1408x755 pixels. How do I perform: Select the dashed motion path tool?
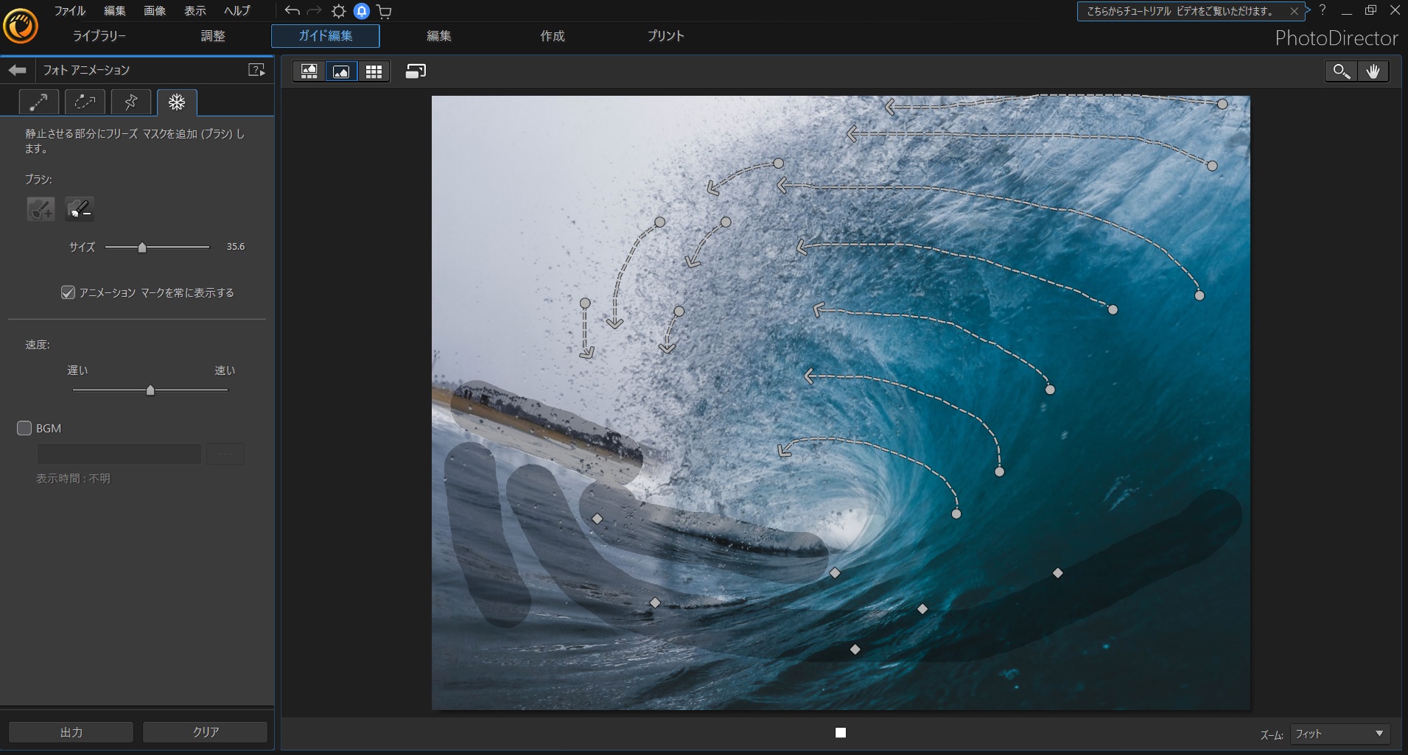[x=85, y=102]
